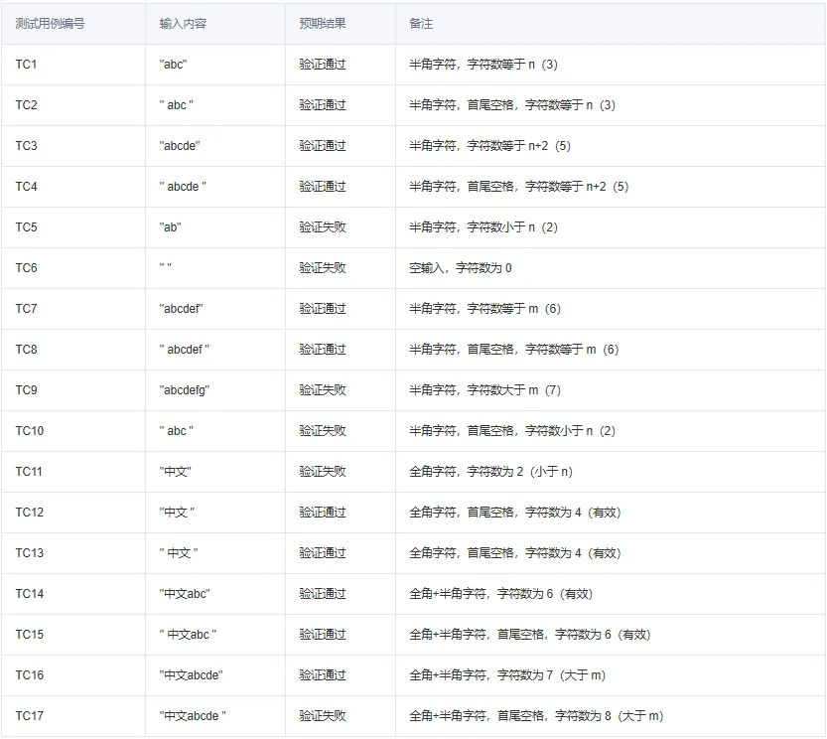827x739 pixels.
Task: Click the input "中文" in row TC11
Action: coord(175,472)
